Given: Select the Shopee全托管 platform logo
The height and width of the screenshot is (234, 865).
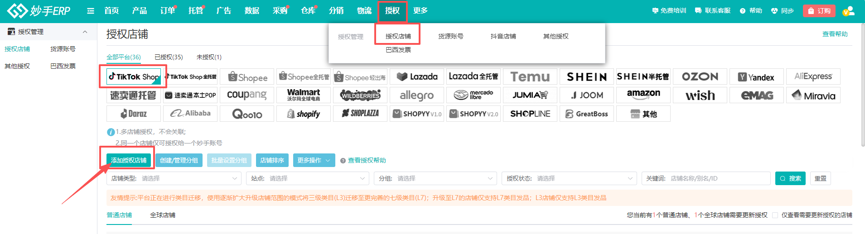Looking at the screenshot, I should click(x=304, y=76).
